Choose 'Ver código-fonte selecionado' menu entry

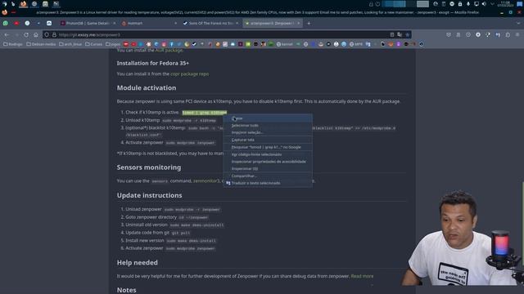tap(268, 154)
